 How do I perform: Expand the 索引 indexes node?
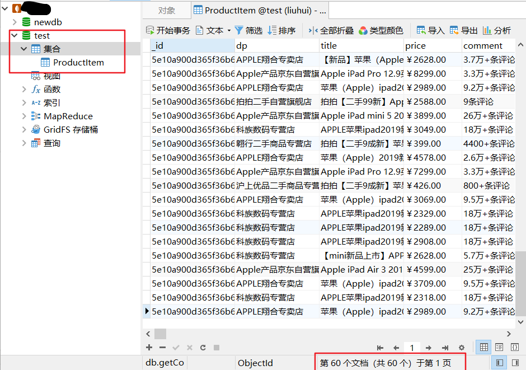coord(24,102)
